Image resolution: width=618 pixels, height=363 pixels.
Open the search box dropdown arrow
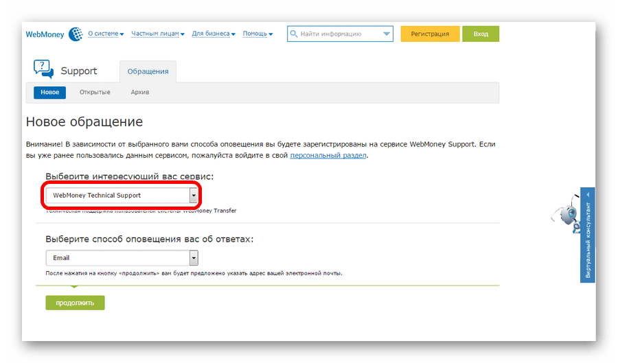386,34
